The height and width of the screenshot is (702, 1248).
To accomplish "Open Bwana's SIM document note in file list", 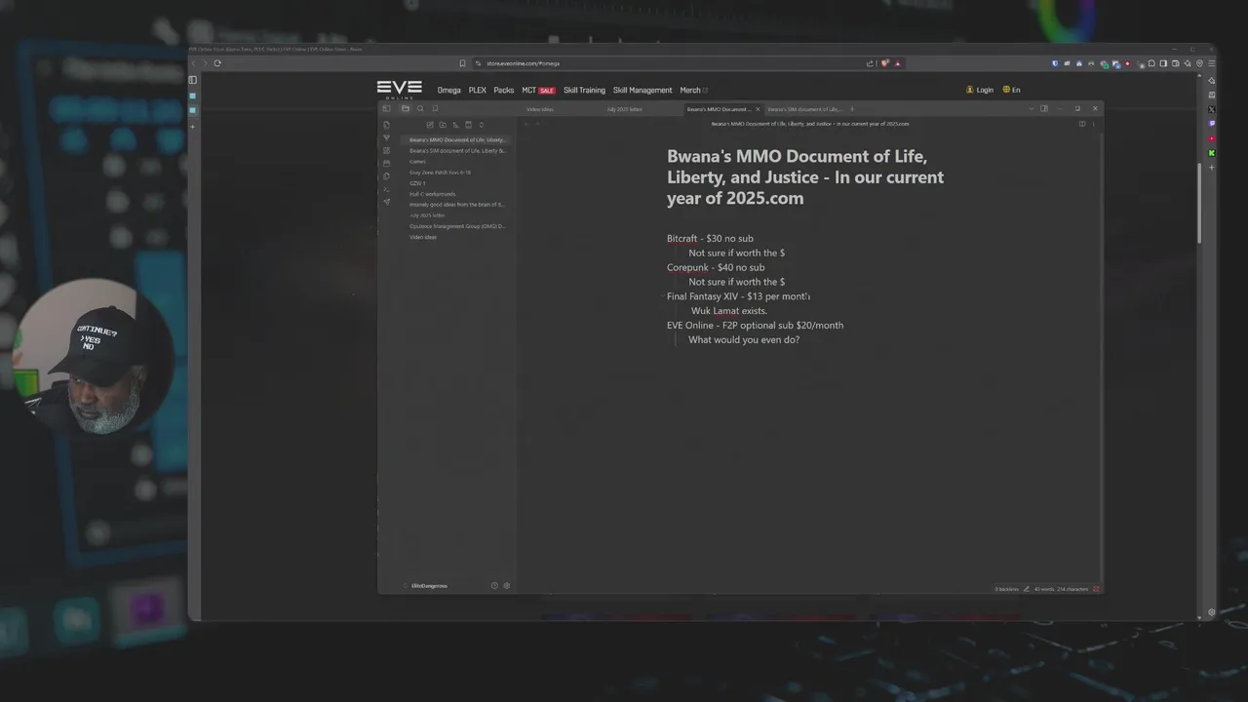I will point(456,150).
